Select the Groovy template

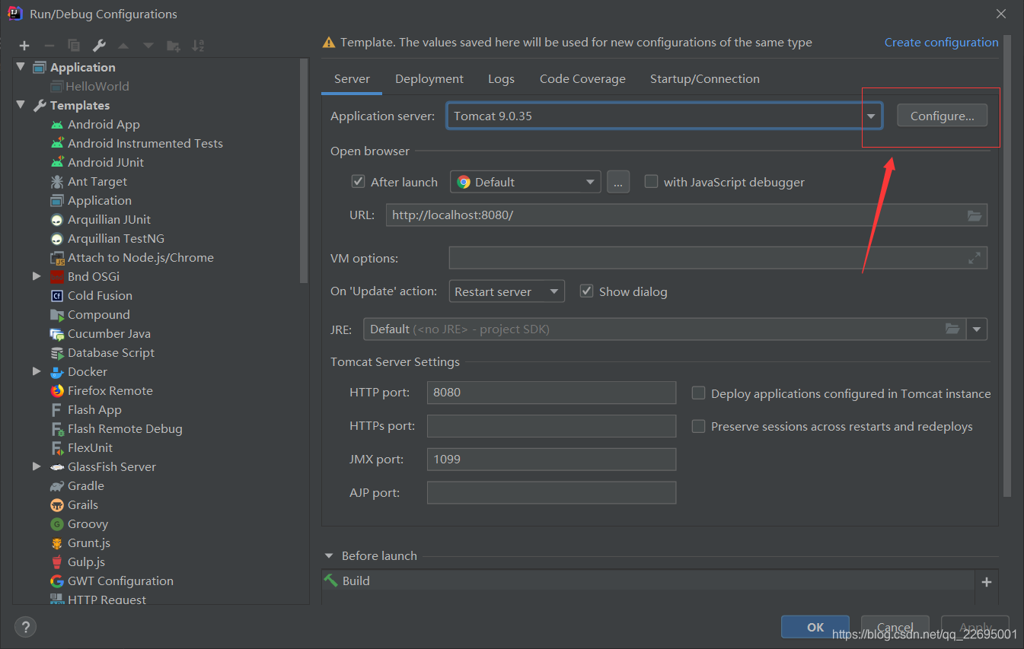point(88,523)
